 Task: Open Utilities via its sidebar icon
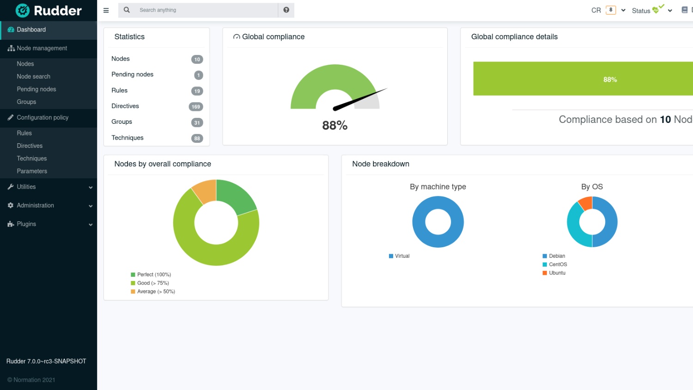pos(10,187)
